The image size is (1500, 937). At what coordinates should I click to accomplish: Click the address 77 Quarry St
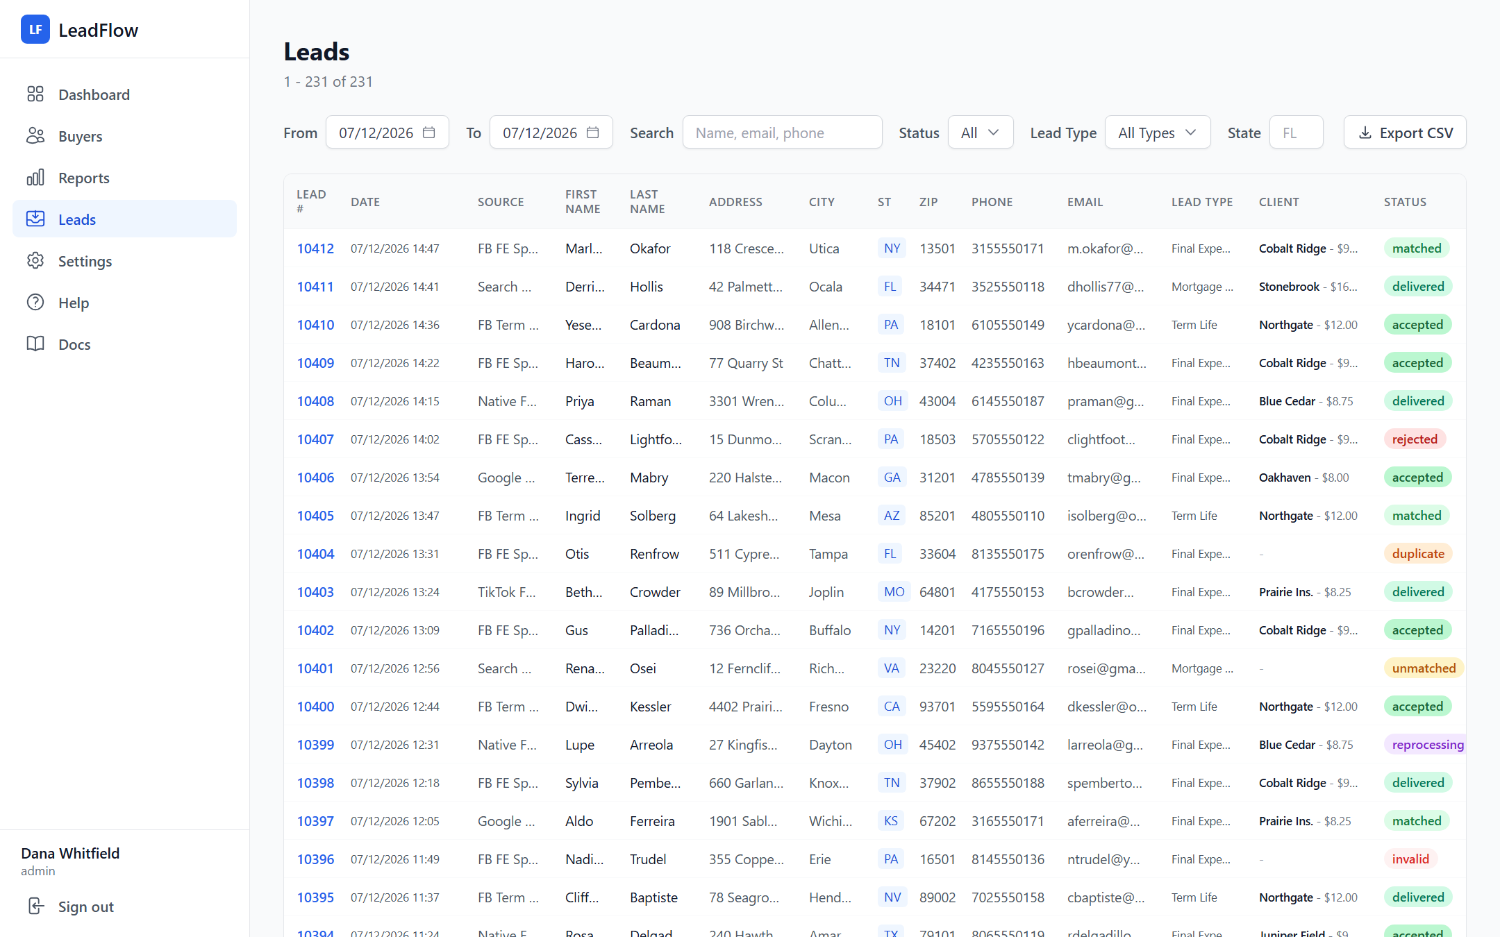pos(745,363)
